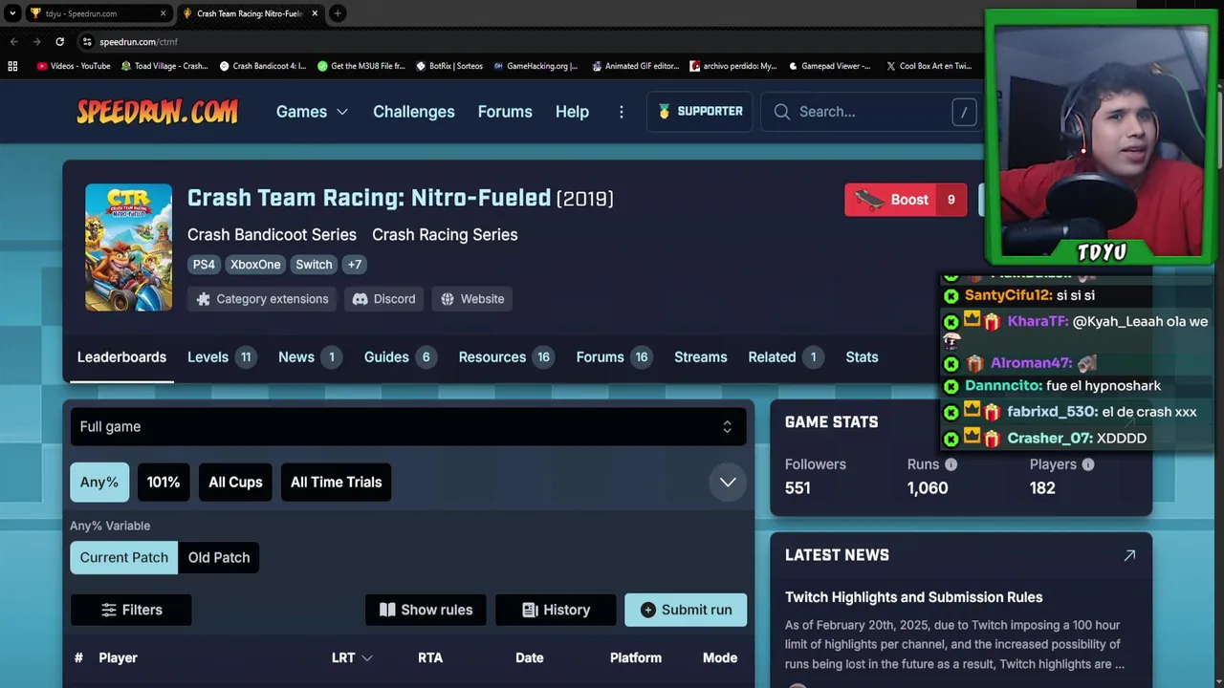Switch to the News tab
The image size is (1224, 688).
pyautogui.click(x=310, y=357)
